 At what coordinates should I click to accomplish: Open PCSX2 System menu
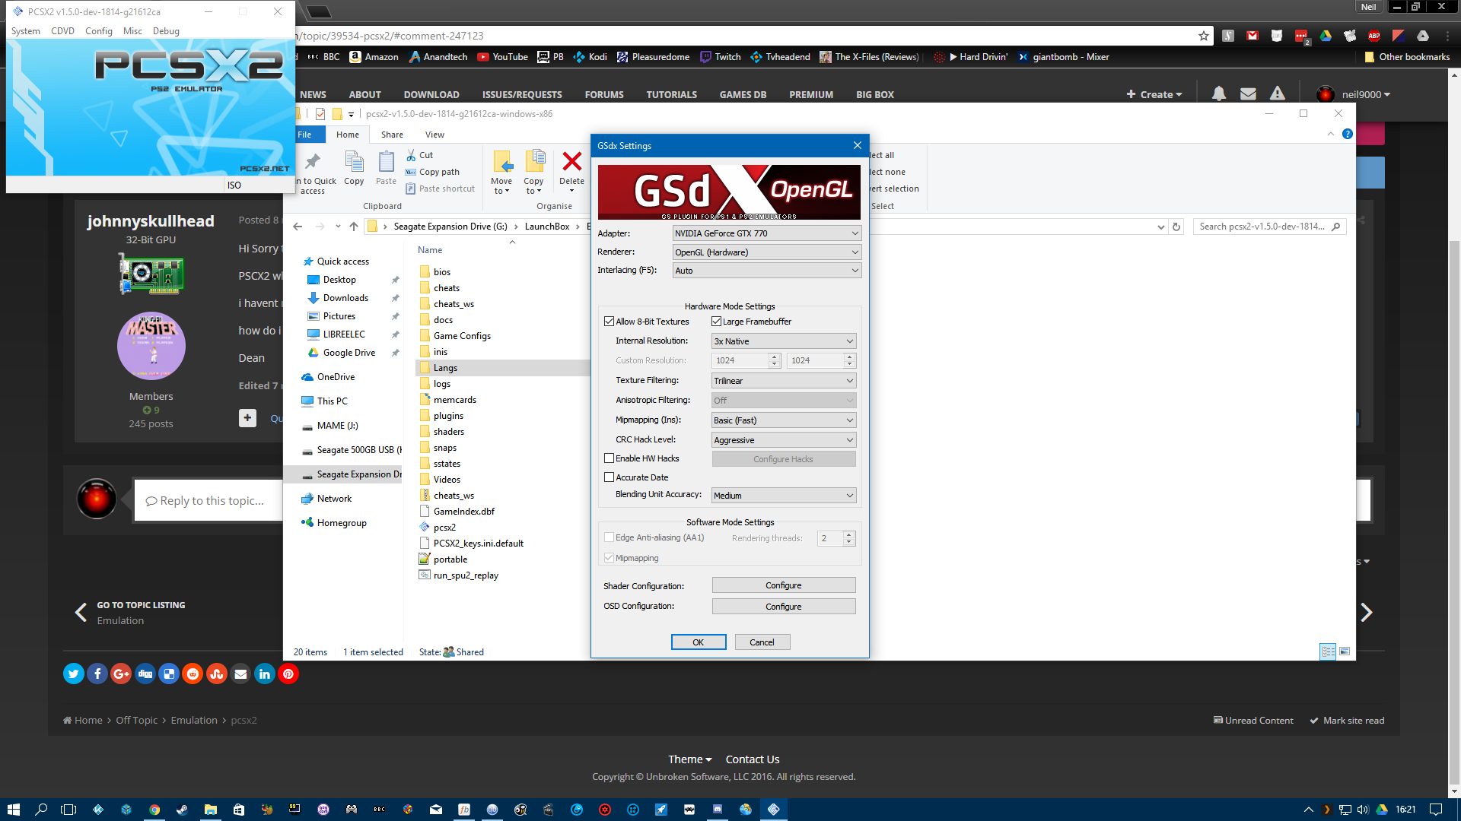coord(26,31)
